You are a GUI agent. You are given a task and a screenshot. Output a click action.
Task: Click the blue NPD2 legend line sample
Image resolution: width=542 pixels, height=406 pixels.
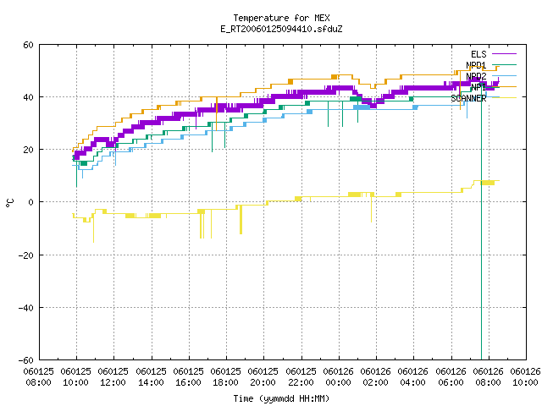click(504, 75)
